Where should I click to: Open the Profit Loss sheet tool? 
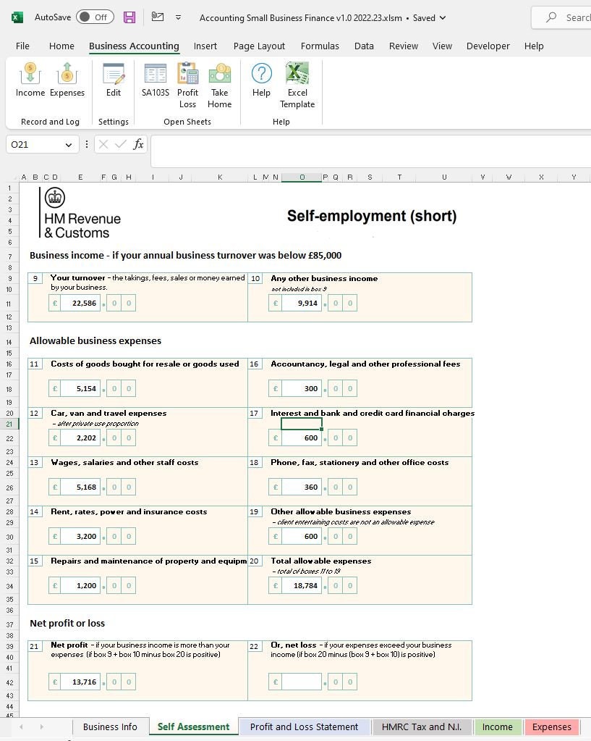click(187, 82)
